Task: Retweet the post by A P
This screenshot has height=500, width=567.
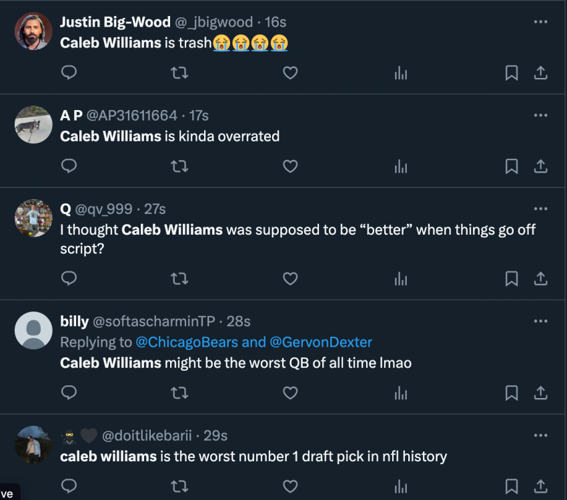Action: [179, 167]
